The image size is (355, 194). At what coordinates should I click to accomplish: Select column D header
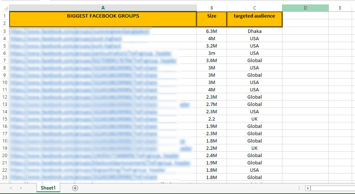pyautogui.click(x=305, y=8)
